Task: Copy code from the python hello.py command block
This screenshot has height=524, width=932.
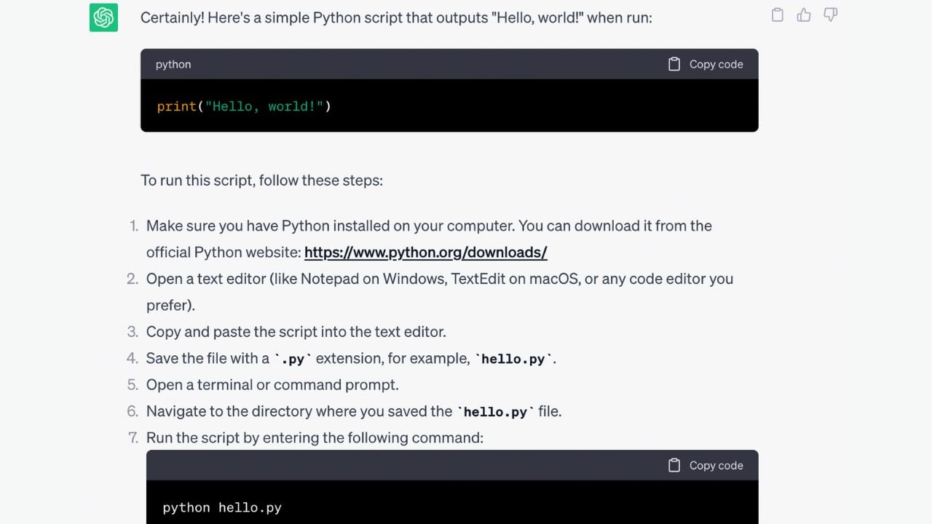Action: tap(706, 465)
